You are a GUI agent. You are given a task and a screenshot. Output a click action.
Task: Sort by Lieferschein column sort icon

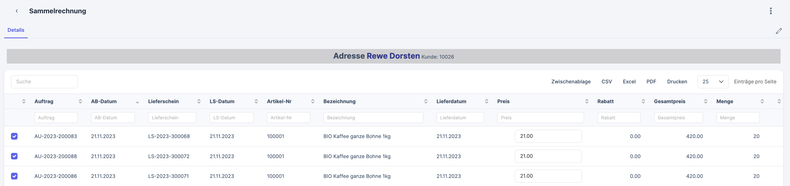pyautogui.click(x=199, y=101)
